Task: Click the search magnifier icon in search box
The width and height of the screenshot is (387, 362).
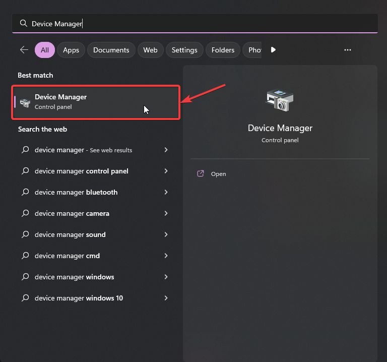Action: [24, 24]
